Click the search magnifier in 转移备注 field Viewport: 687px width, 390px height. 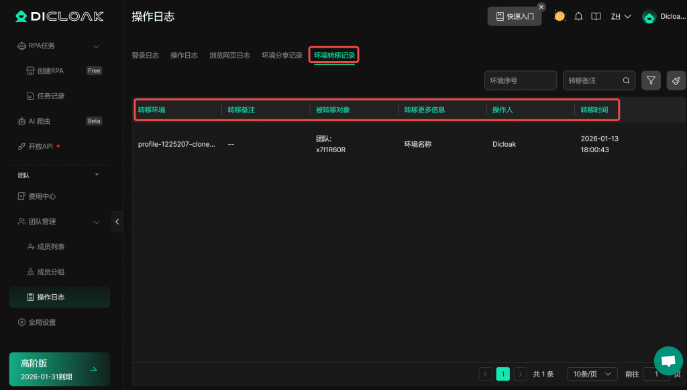tap(627, 80)
